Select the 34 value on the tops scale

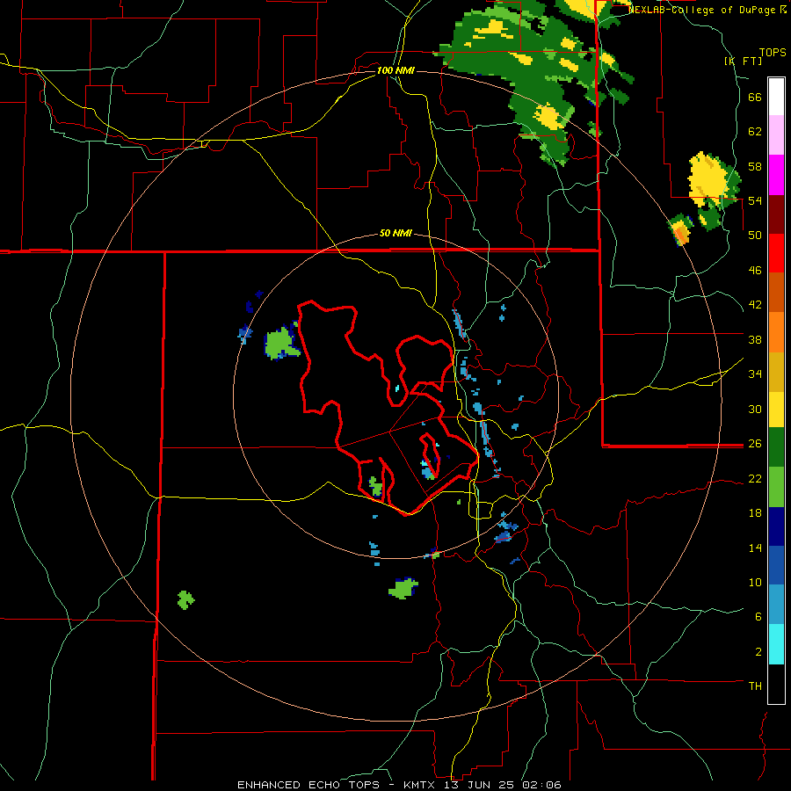point(755,374)
